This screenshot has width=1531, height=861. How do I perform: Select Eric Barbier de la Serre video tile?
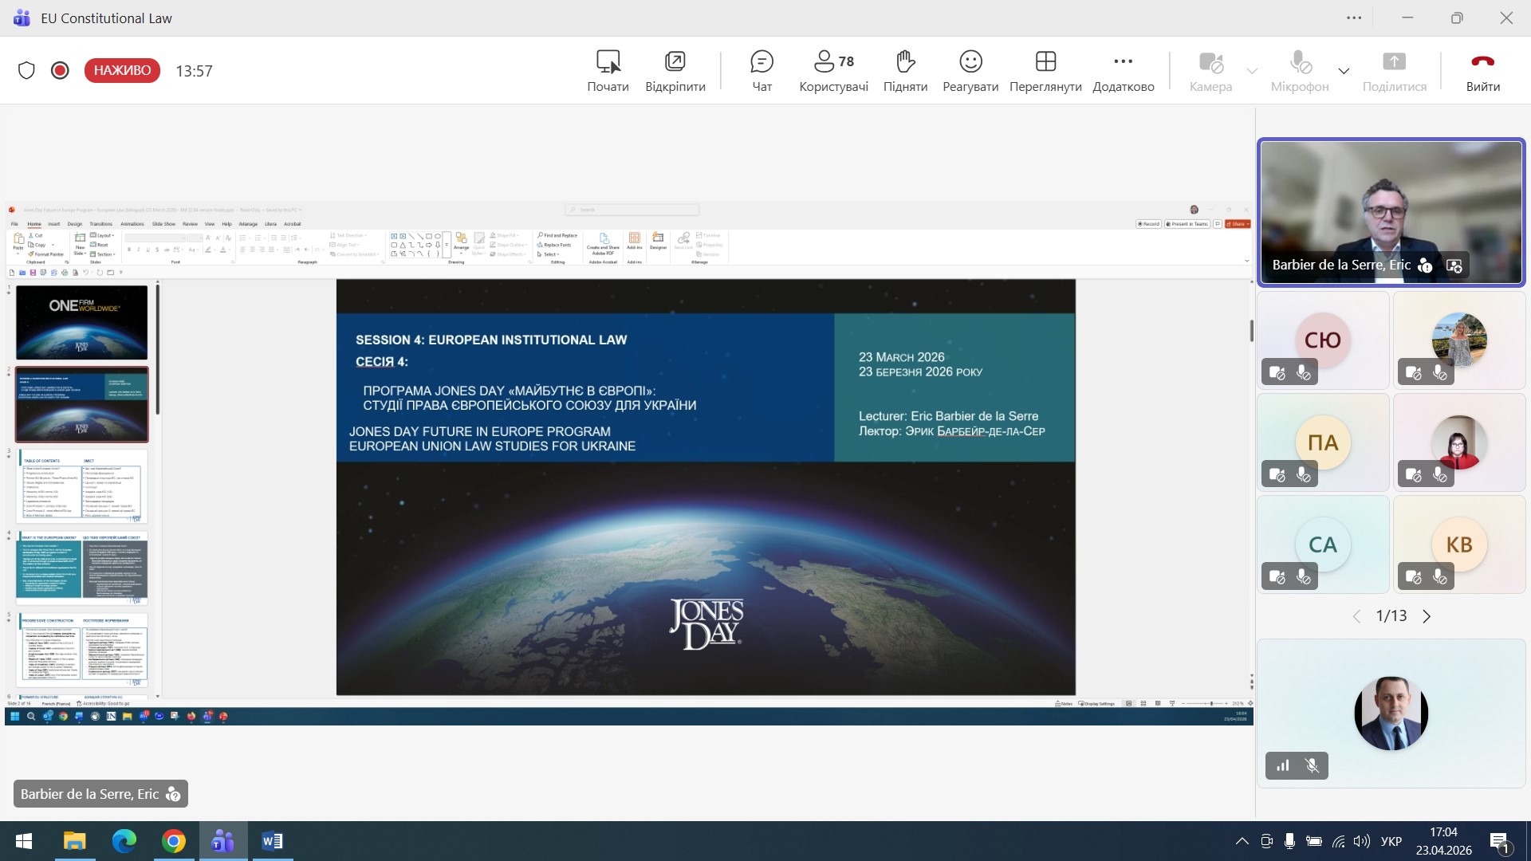click(1391, 211)
